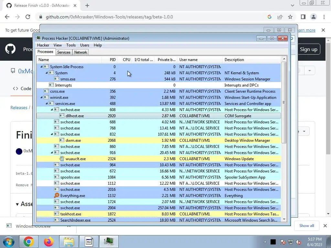Viewport: 331px width, 248px height.
Task: Sort by the Private bytes column header
Action: point(166,60)
